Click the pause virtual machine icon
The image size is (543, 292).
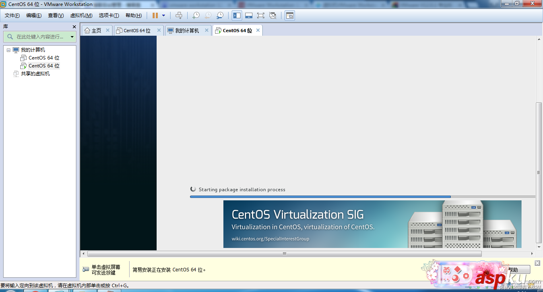(x=155, y=15)
